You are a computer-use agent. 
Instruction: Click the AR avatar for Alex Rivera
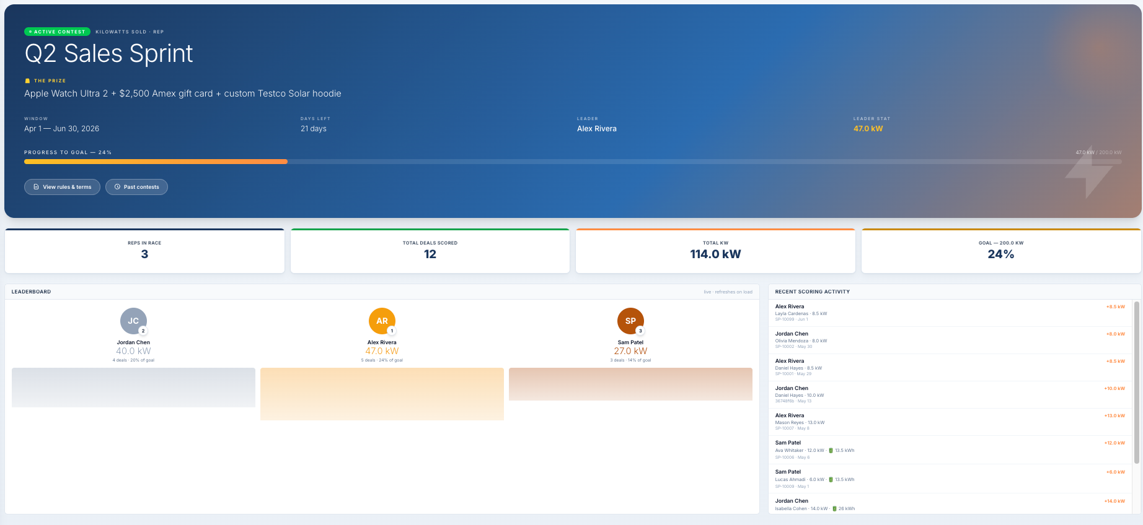pyautogui.click(x=382, y=321)
